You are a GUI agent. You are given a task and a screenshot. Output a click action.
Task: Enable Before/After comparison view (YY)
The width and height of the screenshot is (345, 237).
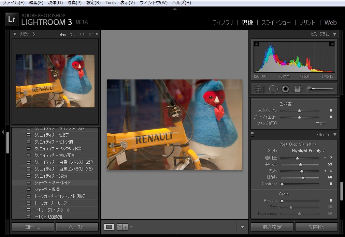pyautogui.click(x=123, y=227)
